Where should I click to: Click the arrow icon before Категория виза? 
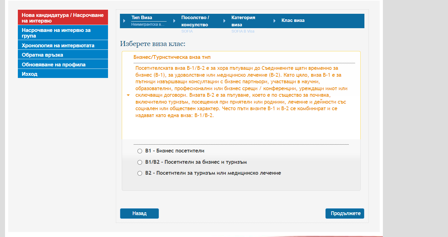coord(224,21)
